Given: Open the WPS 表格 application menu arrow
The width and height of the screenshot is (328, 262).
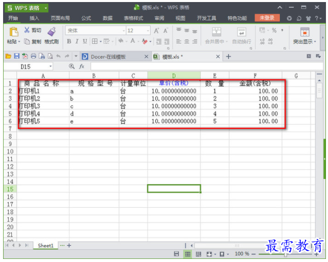Looking at the screenshot, I should (x=46, y=8).
